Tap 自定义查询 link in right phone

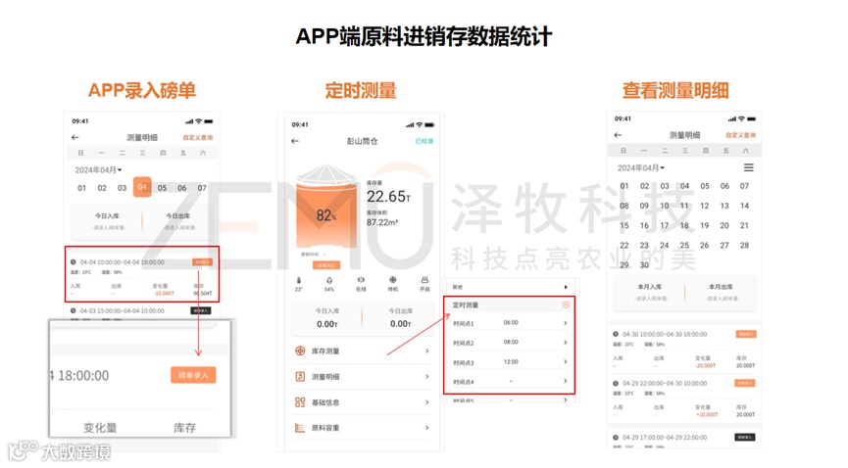pyautogui.click(x=741, y=135)
